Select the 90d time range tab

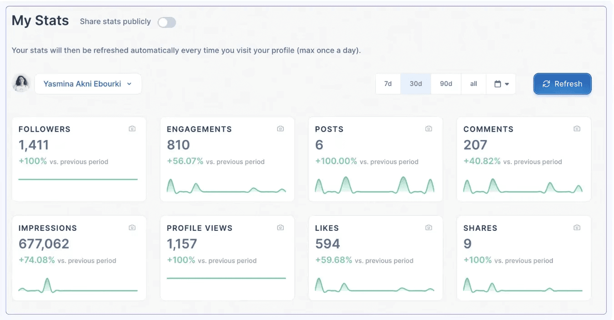coord(446,84)
